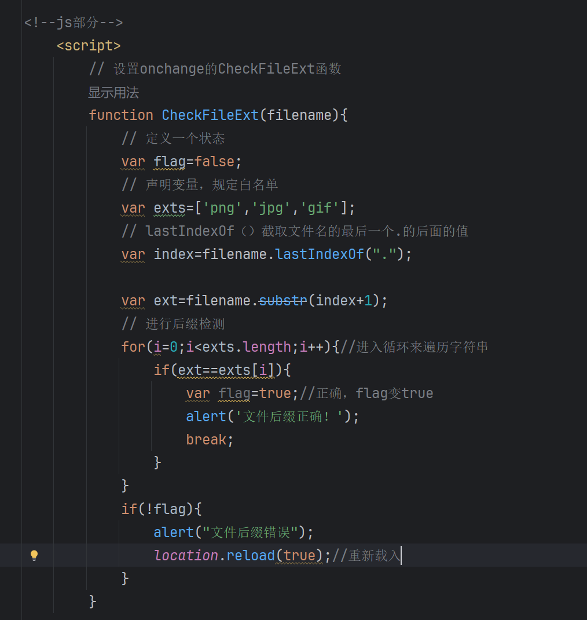This screenshot has height=620, width=587.
Task: Click the comment '设置onchange的CheckFileExt函数'
Action: [215, 69]
